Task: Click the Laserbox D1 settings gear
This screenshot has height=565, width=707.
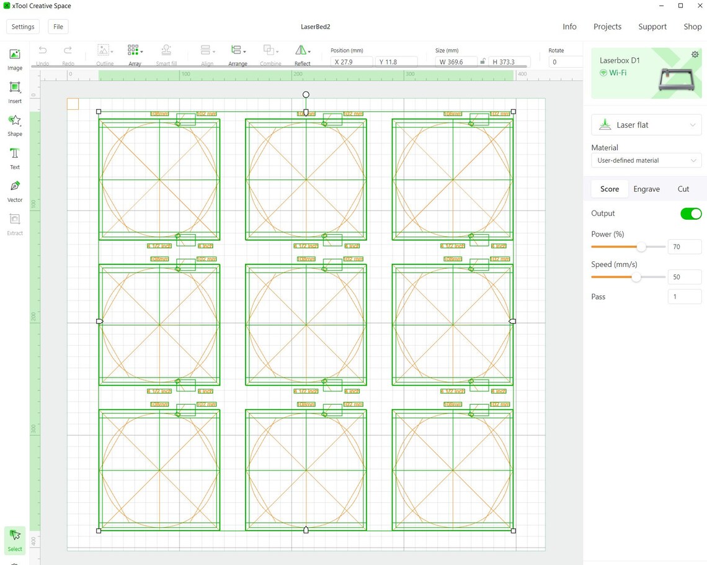Action: coord(695,54)
